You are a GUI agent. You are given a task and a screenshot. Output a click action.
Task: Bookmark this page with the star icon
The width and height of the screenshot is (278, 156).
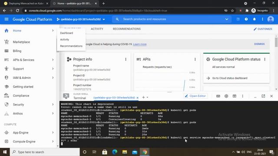[x=232, y=10]
